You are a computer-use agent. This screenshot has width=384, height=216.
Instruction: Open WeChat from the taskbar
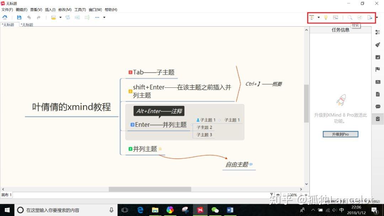[x=215, y=210]
